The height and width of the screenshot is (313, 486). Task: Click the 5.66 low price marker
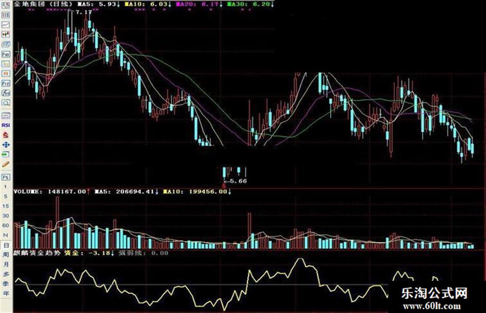click(239, 181)
